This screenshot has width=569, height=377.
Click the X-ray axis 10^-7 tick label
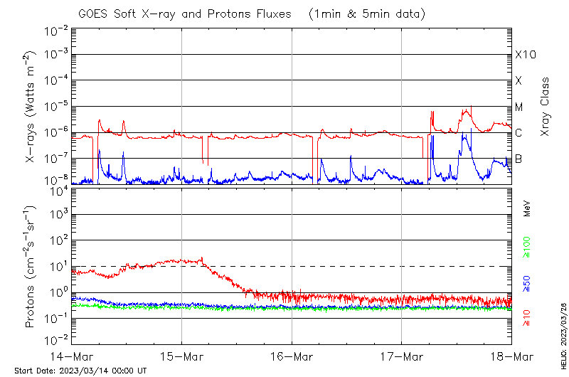coord(56,158)
